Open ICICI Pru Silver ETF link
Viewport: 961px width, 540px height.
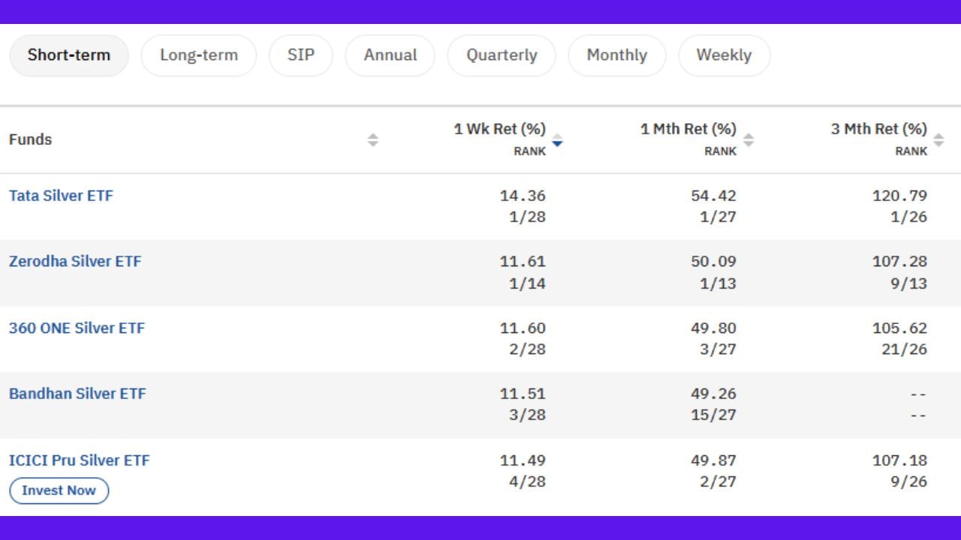pos(79,460)
